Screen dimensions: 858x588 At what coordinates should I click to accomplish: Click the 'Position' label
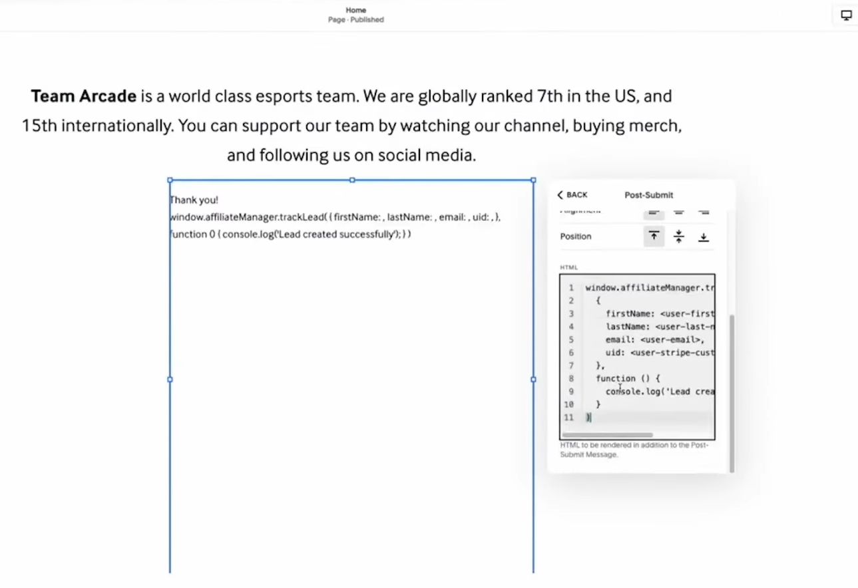tap(576, 236)
